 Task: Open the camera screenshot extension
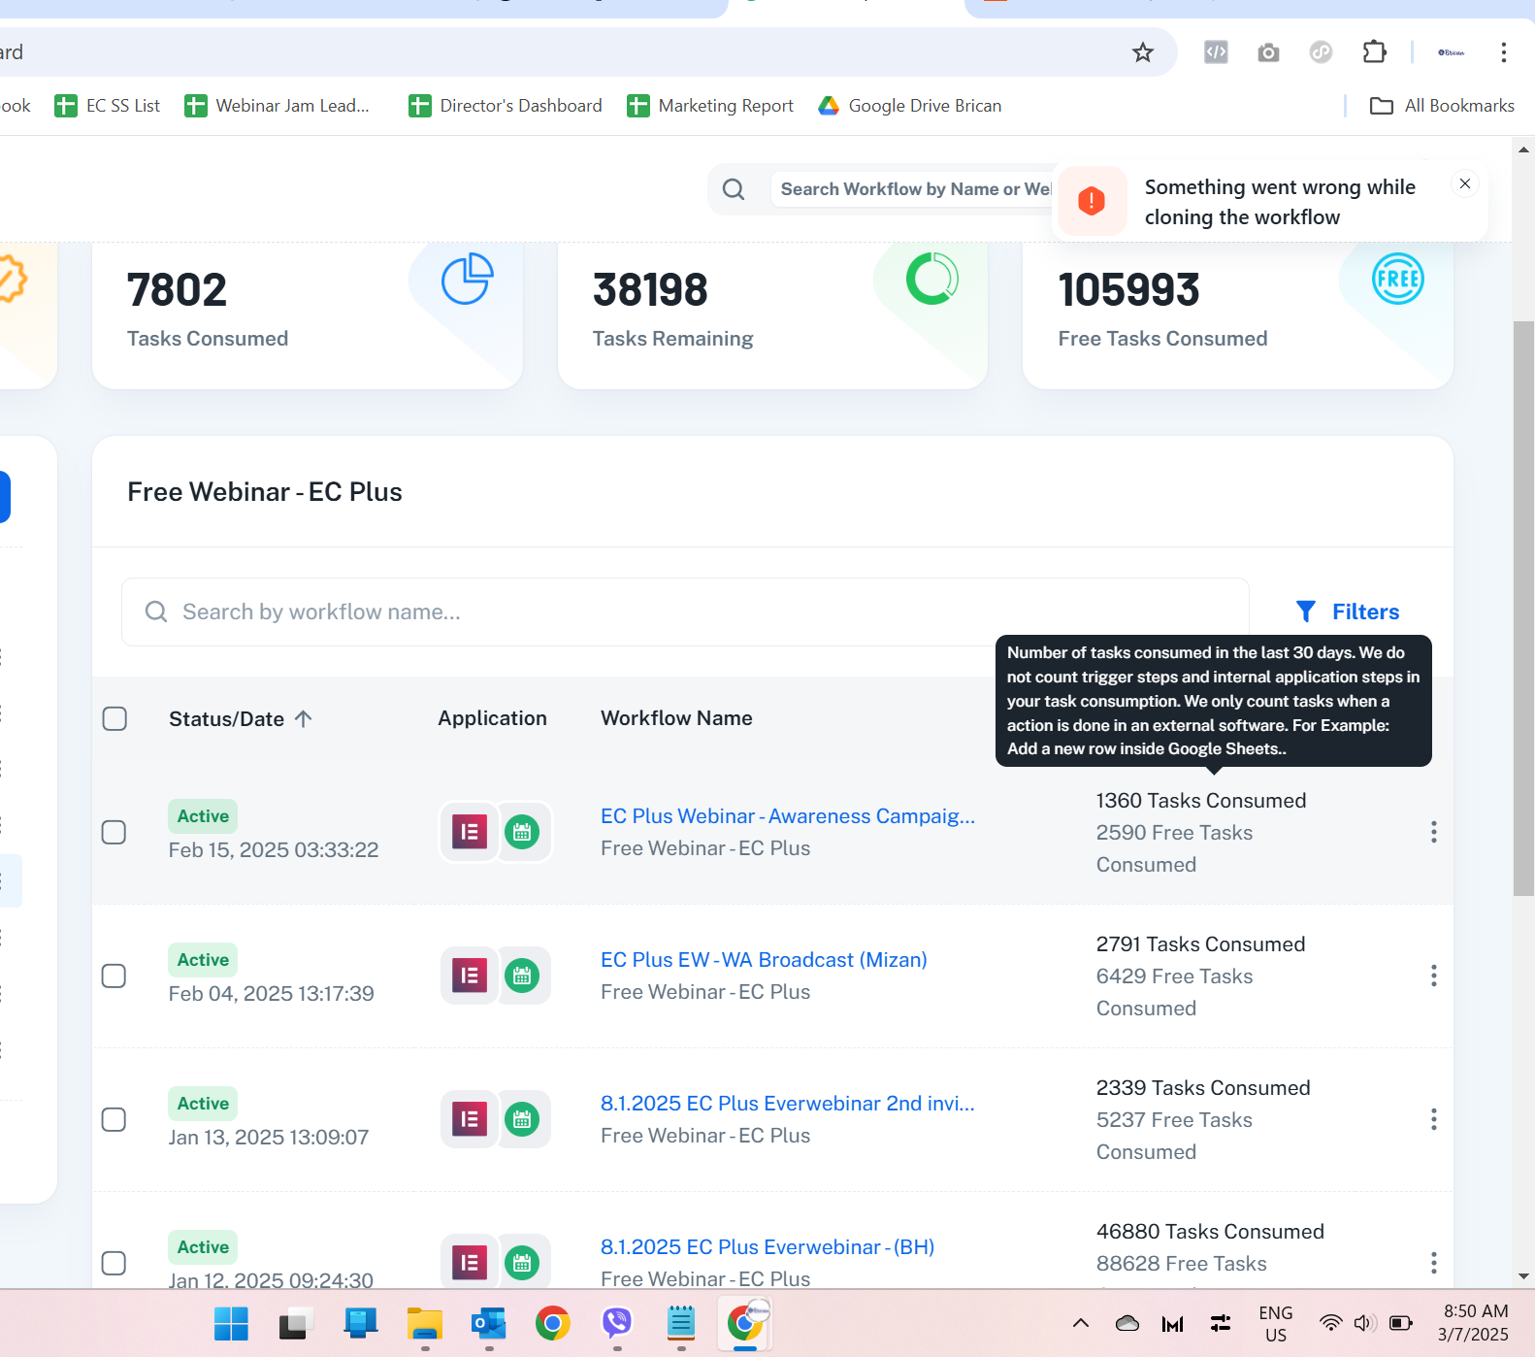coord(1268,52)
